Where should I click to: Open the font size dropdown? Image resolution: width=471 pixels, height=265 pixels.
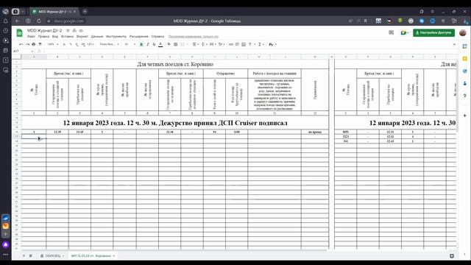coord(130,44)
